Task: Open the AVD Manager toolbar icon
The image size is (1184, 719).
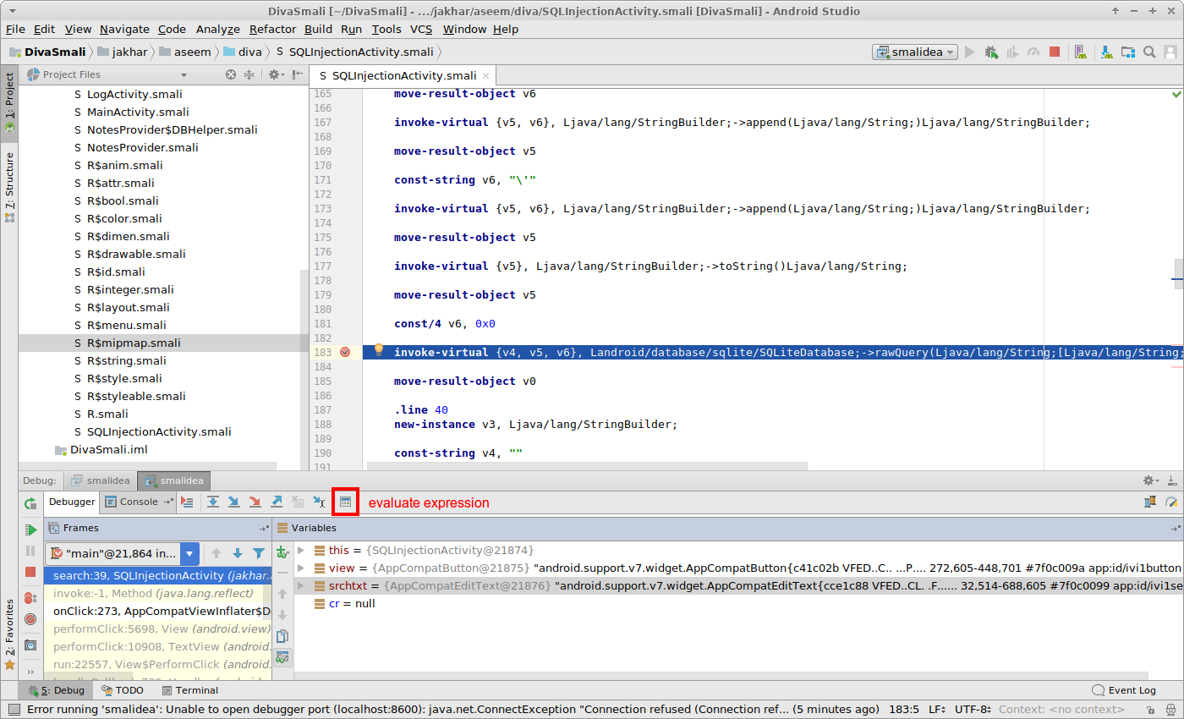Action: (1080, 52)
